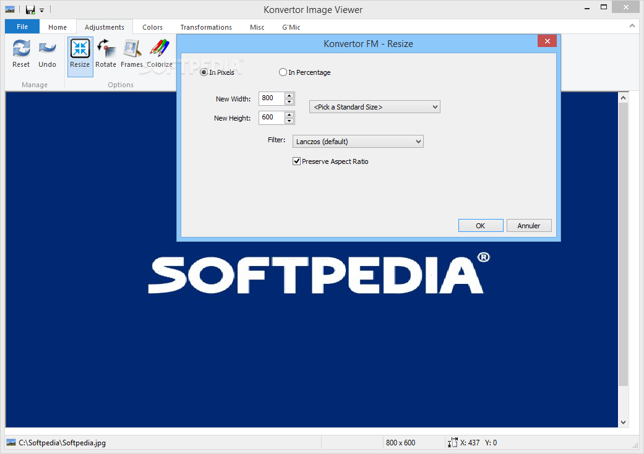Viewport: 644px width, 454px height.
Task: Switch to the Home tab
Action: pyautogui.click(x=58, y=27)
